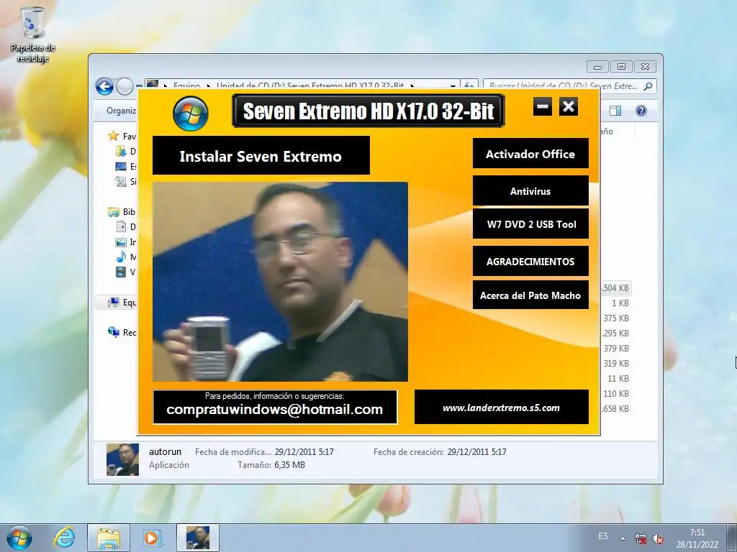This screenshot has width=737, height=552.
Task: Launch the Antivirus option
Action: point(530,191)
